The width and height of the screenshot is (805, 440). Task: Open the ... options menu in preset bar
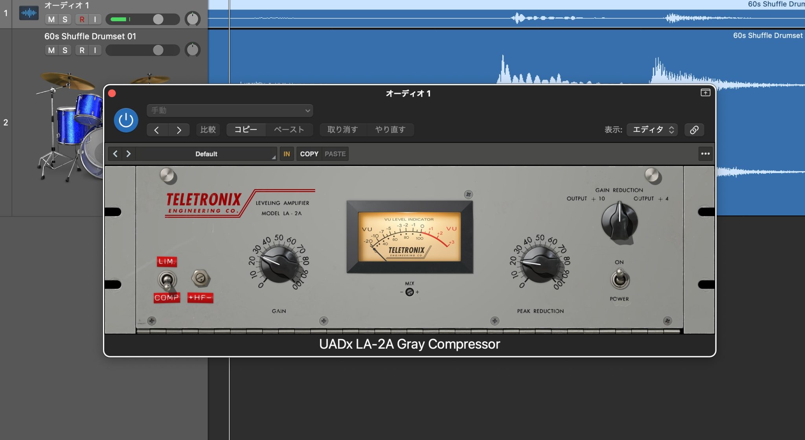coord(705,154)
